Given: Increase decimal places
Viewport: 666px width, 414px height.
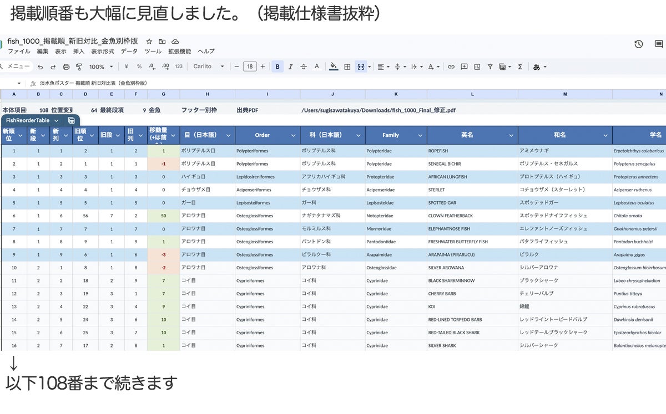Looking at the screenshot, I should point(165,67).
